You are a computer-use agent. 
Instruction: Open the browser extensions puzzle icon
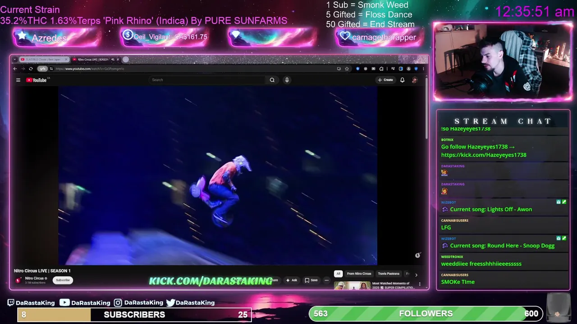click(381, 69)
